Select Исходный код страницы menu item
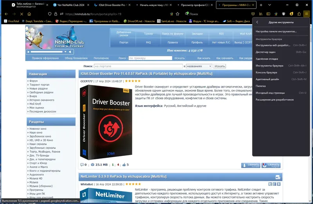Image resolution: width=313 pixels, height=204 pixels. tap(281, 93)
